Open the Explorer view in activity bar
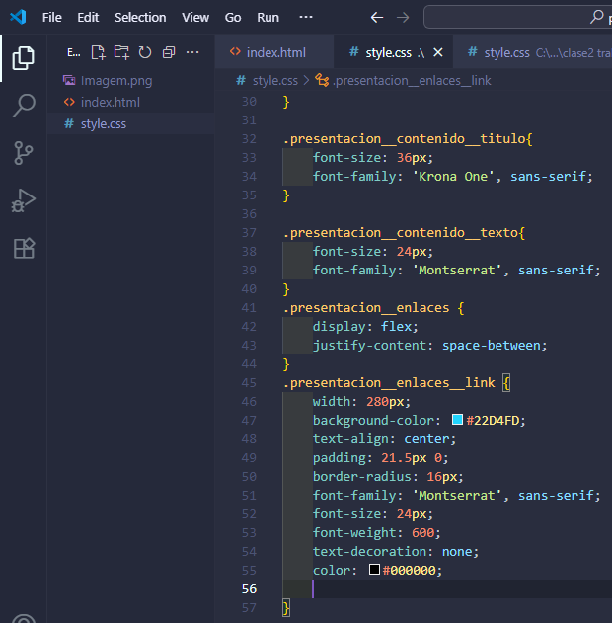612x623 pixels. pyautogui.click(x=23, y=58)
